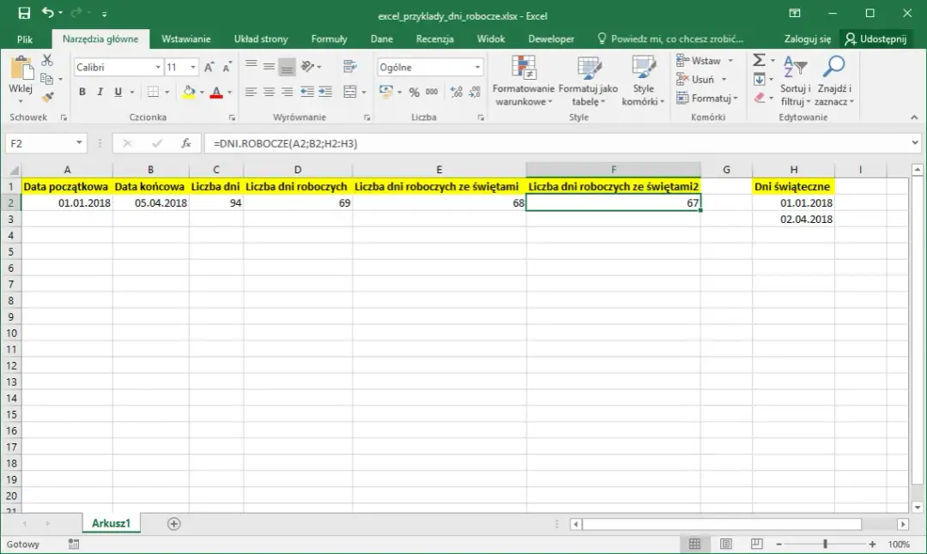Click the yellow fill color button
The width and height of the screenshot is (927, 554).
189,92
